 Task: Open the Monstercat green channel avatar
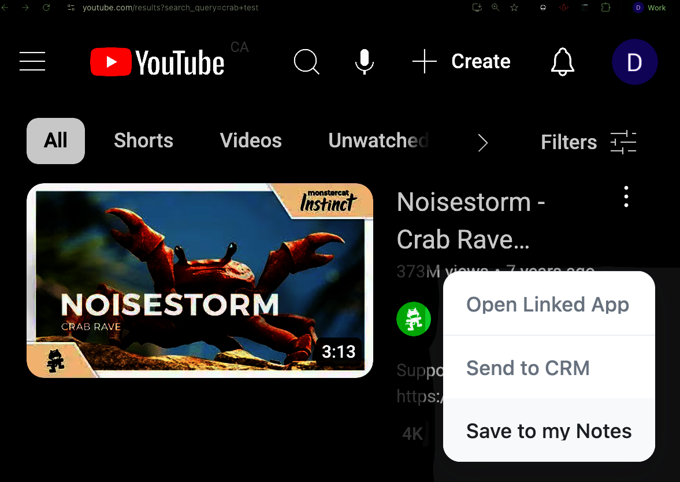[x=414, y=319]
